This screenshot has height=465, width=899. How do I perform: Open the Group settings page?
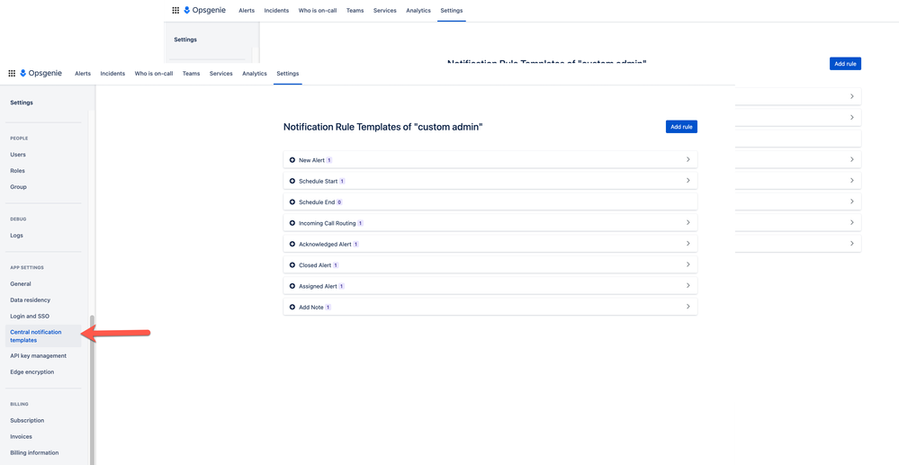[18, 187]
